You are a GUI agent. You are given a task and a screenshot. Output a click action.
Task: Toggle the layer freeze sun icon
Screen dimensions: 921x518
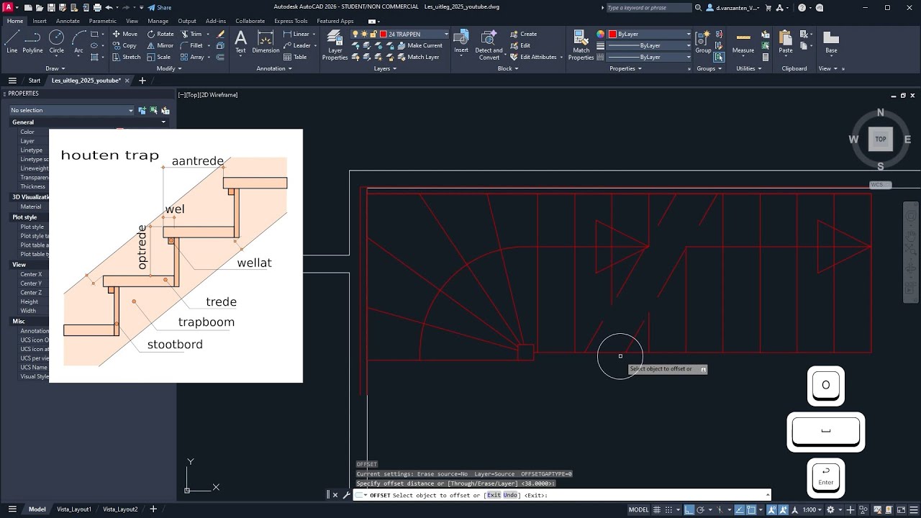364,34
